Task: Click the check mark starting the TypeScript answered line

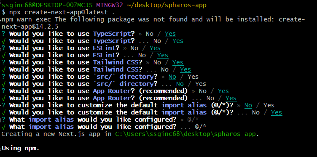Action: 3,41
